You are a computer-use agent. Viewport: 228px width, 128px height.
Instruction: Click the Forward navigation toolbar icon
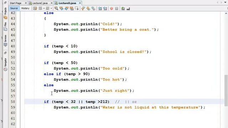tap(47, 9)
